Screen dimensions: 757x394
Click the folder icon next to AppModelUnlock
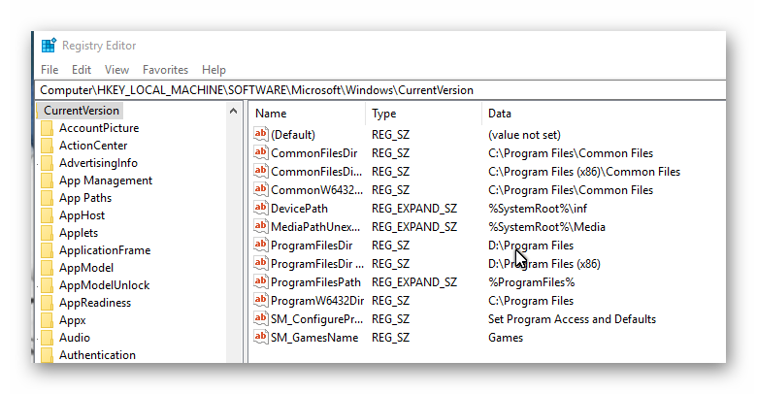(x=47, y=285)
